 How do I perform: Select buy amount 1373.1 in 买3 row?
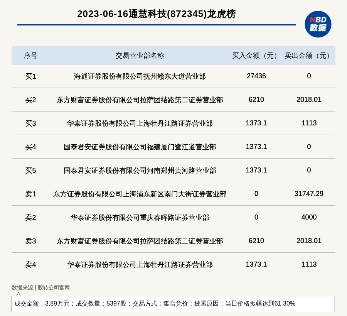click(256, 123)
